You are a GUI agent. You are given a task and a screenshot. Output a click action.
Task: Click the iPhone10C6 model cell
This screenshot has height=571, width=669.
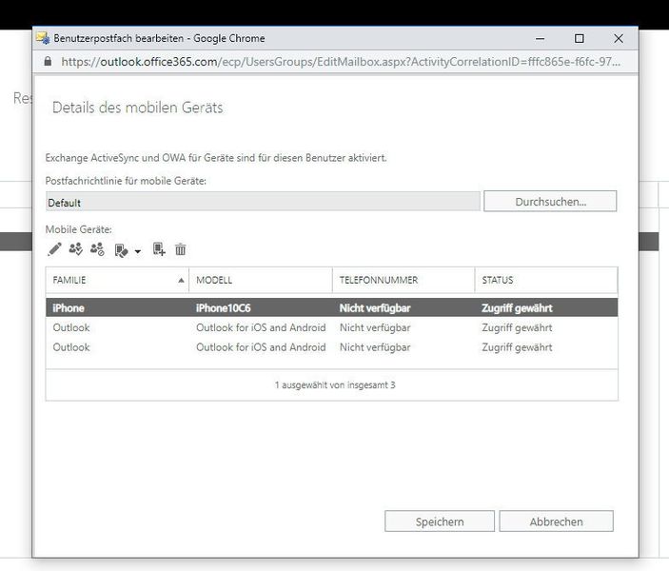[223, 308]
